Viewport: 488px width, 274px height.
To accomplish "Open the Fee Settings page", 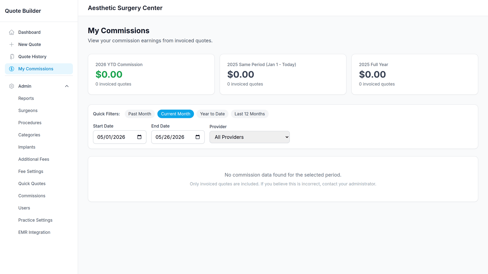I will tap(31, 171).
